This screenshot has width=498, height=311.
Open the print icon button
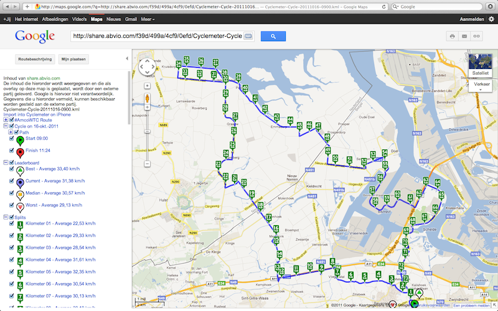tap(453, 36)
